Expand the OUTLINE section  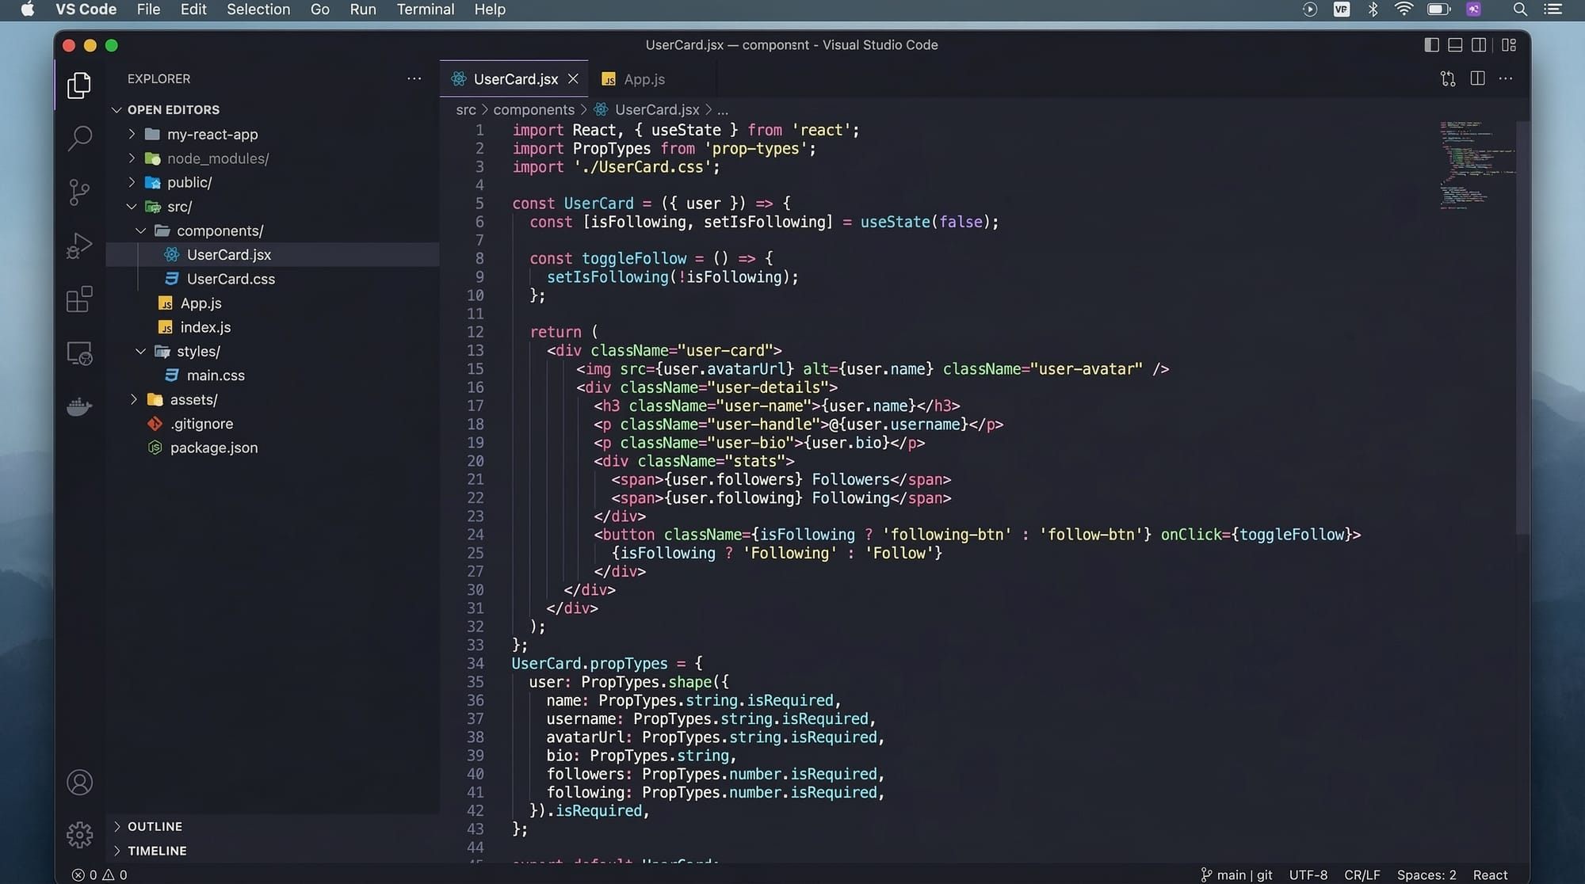pos(155,826)
